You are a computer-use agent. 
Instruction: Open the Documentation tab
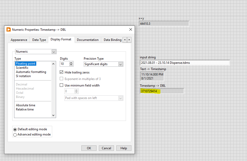pos(88,40)
